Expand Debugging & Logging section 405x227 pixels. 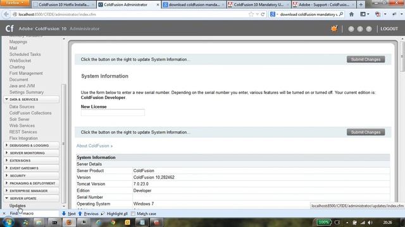(32, 146)
